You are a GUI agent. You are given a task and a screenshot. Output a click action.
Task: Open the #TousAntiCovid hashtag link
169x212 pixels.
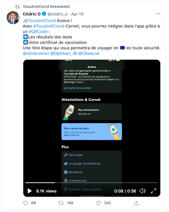[49, 26]
